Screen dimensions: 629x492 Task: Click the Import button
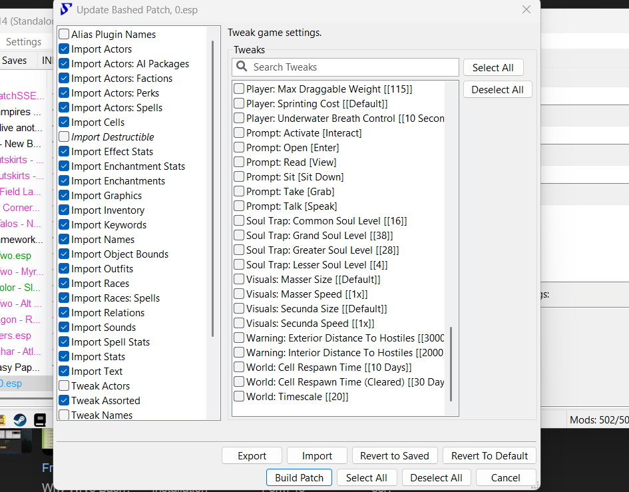pos(317,455)
